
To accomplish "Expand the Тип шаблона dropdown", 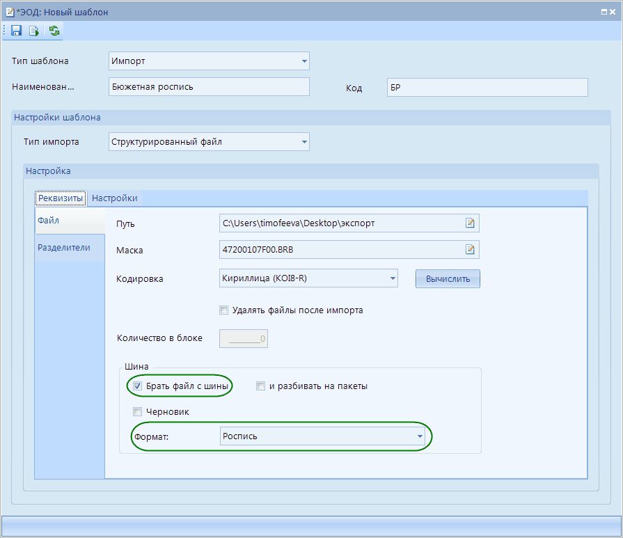I will click(x=304, y=61).
